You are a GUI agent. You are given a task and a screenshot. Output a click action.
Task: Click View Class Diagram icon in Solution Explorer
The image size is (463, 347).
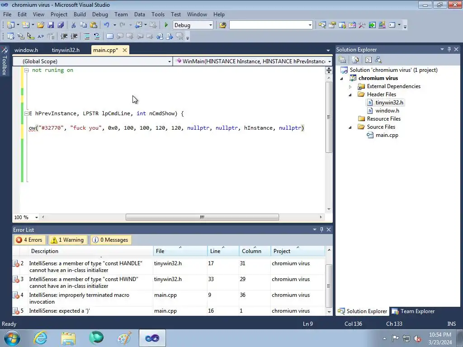(378, 60)
